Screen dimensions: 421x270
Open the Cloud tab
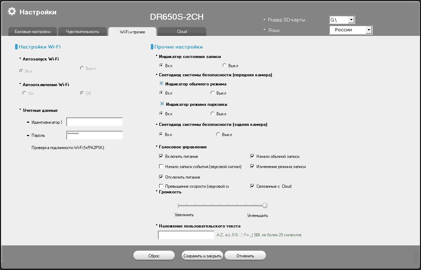pyautogui.click(x=182, y=32)
